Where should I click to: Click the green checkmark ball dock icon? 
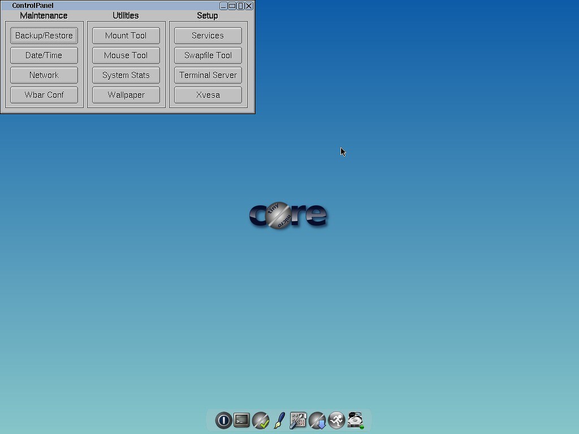click(x=261, y=420)
